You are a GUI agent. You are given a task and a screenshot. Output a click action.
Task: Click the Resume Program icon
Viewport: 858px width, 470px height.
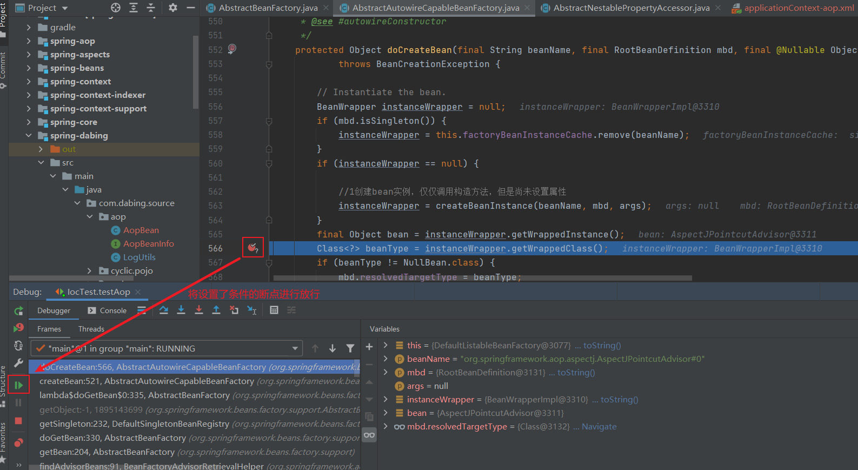click(18, 385)
